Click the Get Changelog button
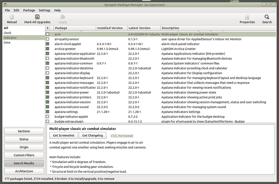 [x=92, y=135]
